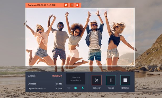Click the red 00:00:22 duration value

57,76
